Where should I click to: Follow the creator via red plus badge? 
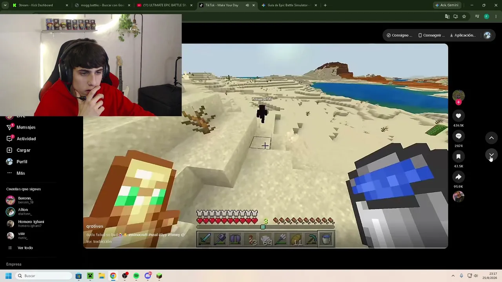pos(458,102)
